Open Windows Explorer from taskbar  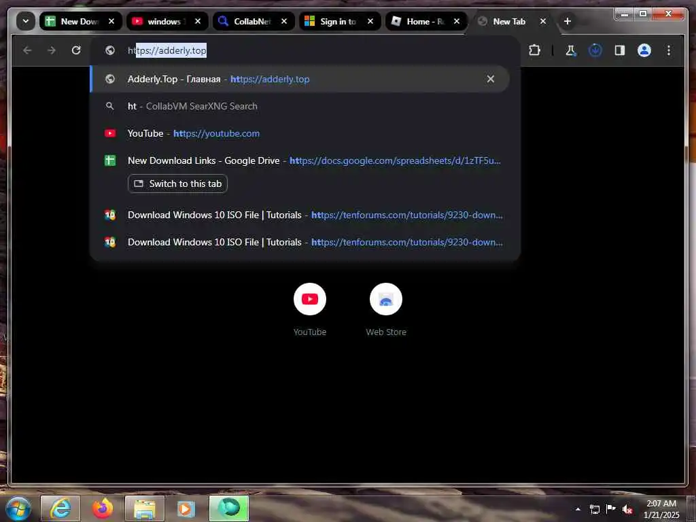pyautogui.click(x=145, y=508)
